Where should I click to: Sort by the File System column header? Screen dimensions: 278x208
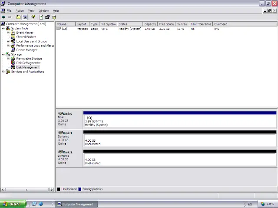tap(108, 24)
